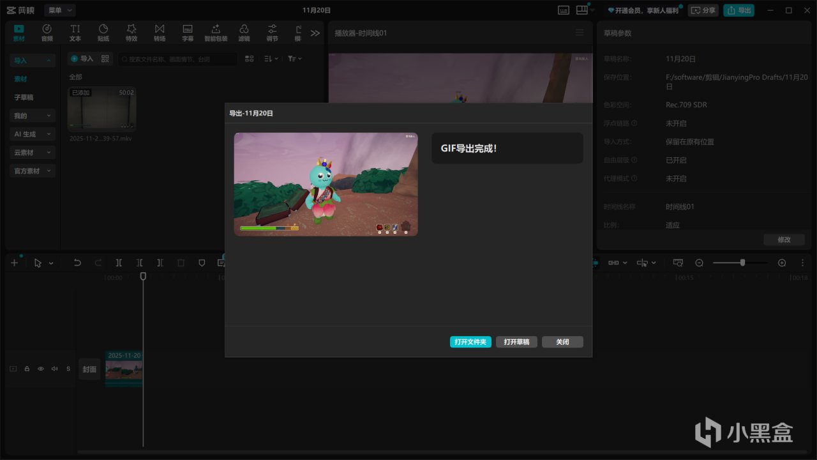Viewport: 817px width, 460px height.
Task: Click the timeline add-track plus icon
Action: click(15, 263)
